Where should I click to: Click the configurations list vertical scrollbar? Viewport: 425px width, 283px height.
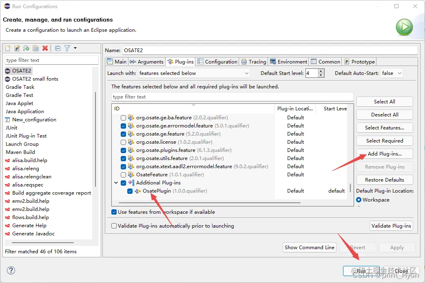point(95,139)
